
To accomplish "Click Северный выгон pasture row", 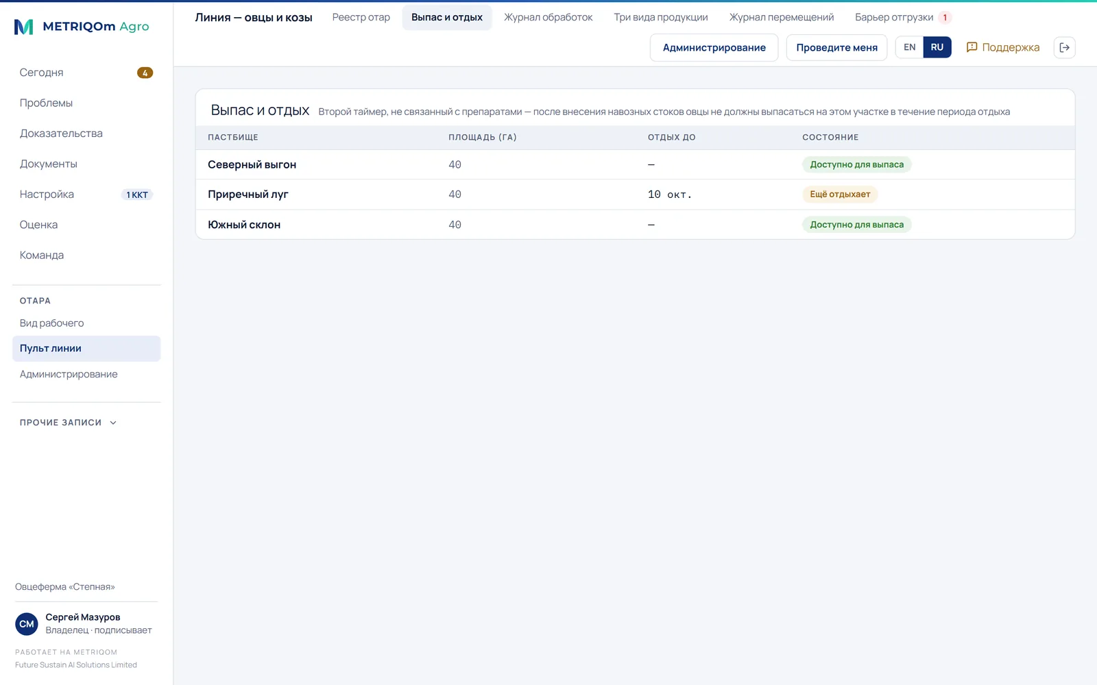I will [x=635, y=164].
